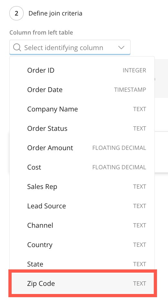Click the search magnifier icon
Image resolution: width=168 pixels, height=303 pixels.
[17, 47]
